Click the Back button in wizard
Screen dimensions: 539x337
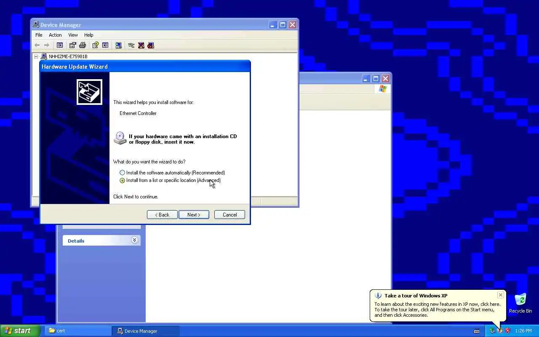pos(162,215)
